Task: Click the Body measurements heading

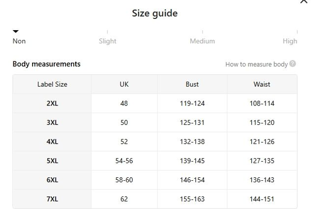Action: pyautogui.click(x=47, y=64)
